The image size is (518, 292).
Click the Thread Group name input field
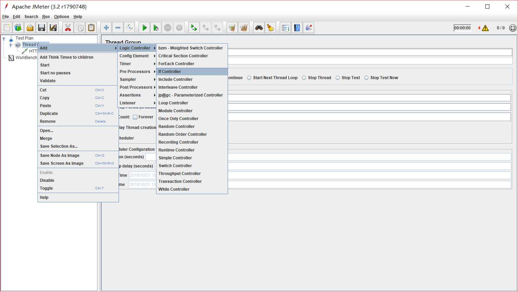370,53
